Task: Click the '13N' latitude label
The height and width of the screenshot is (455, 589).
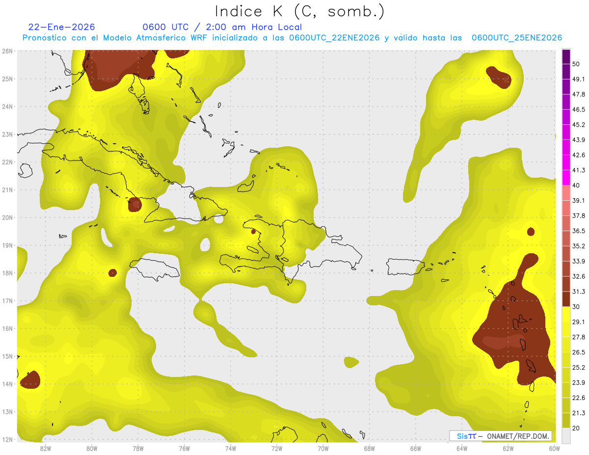Action: (7, 412)
